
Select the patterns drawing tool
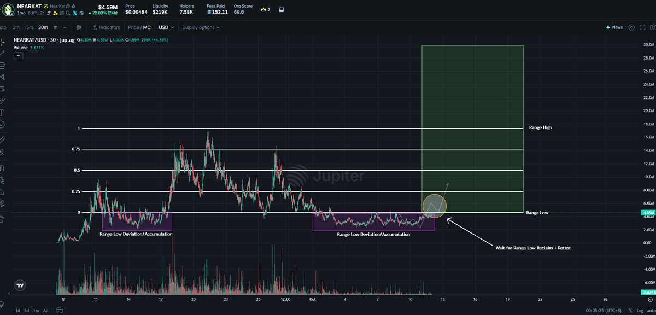coord(2,77)
